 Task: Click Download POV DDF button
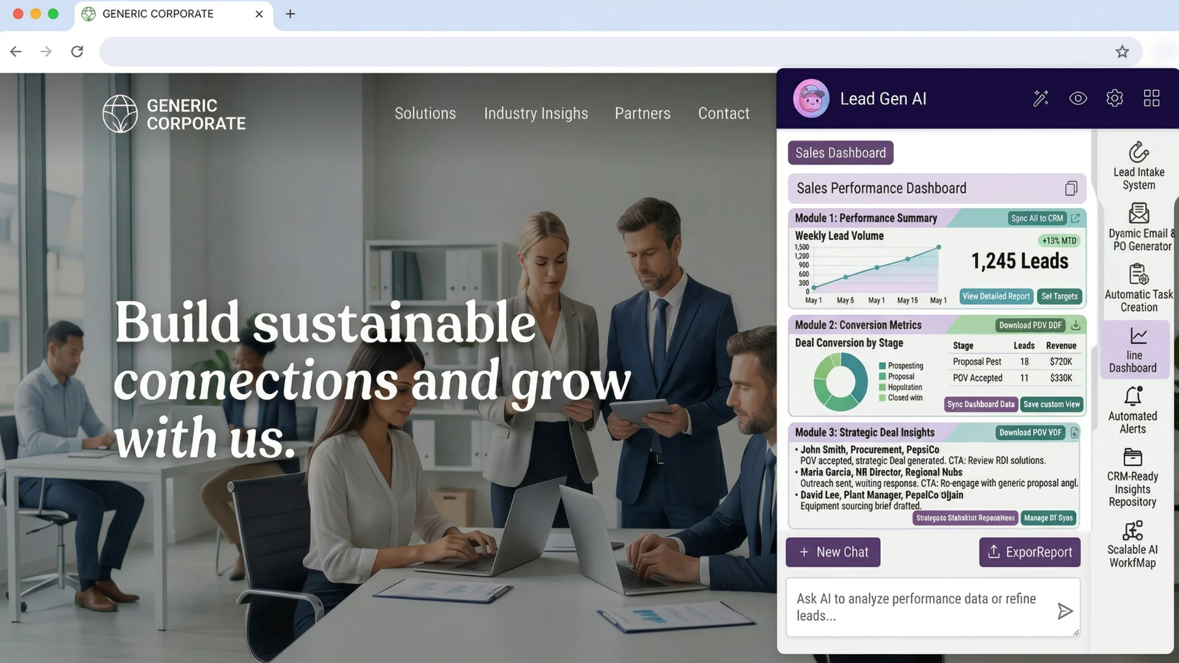tap(1030, 325)
